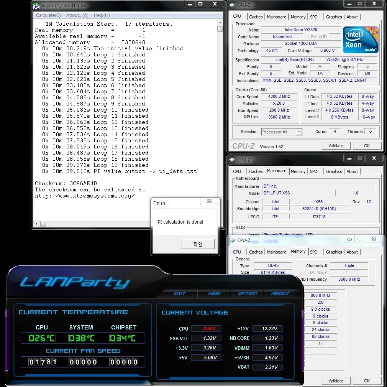Click Super PI vertical scrollbar up arrow
This screenshot has width=387, height=387.
tap(220, 23)
